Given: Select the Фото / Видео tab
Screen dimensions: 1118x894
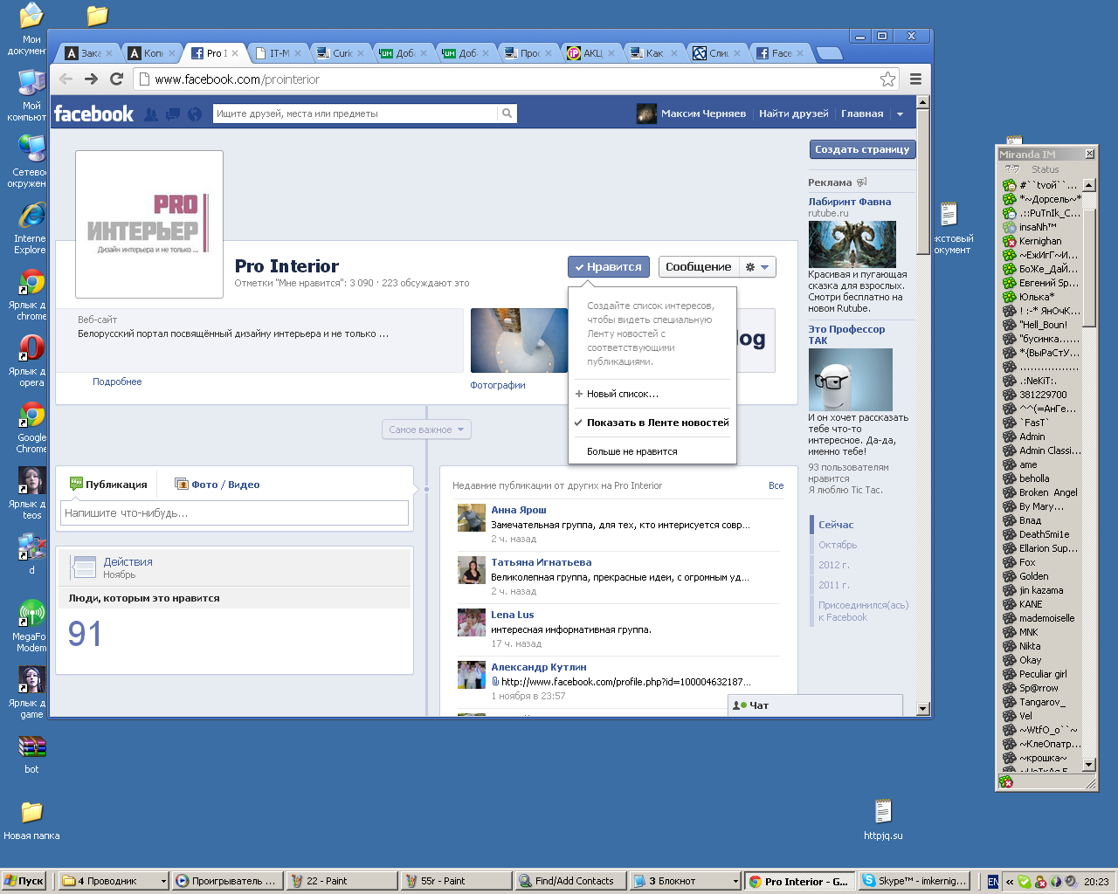Looking at the screenshot, I should 217,485.
